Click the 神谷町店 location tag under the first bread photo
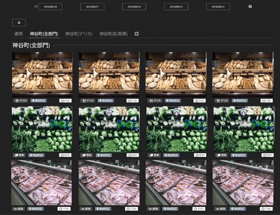This screenshot has width=280, height=215. [x=39, y=101]
